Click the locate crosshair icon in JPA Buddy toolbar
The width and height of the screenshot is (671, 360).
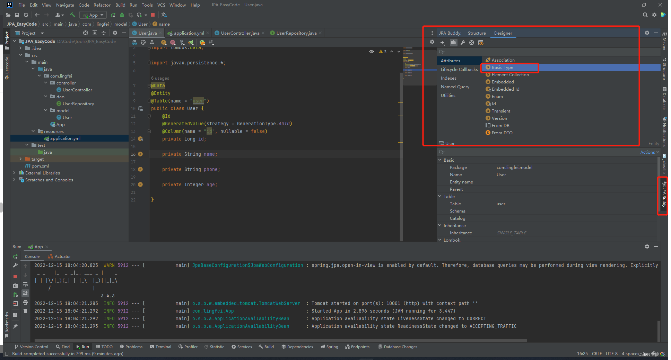[472, 43]
